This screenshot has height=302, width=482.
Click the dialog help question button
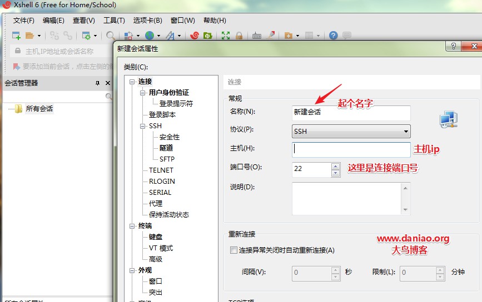tap(453, 46)
